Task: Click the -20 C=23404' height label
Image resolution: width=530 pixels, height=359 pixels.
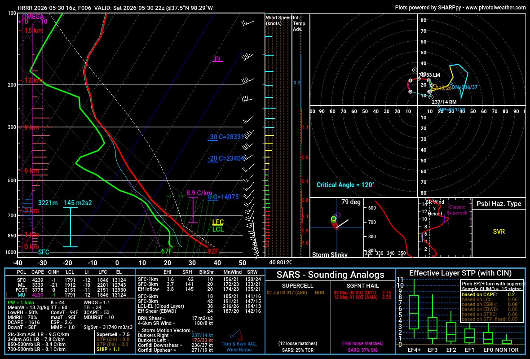Action: click(226, 158)
